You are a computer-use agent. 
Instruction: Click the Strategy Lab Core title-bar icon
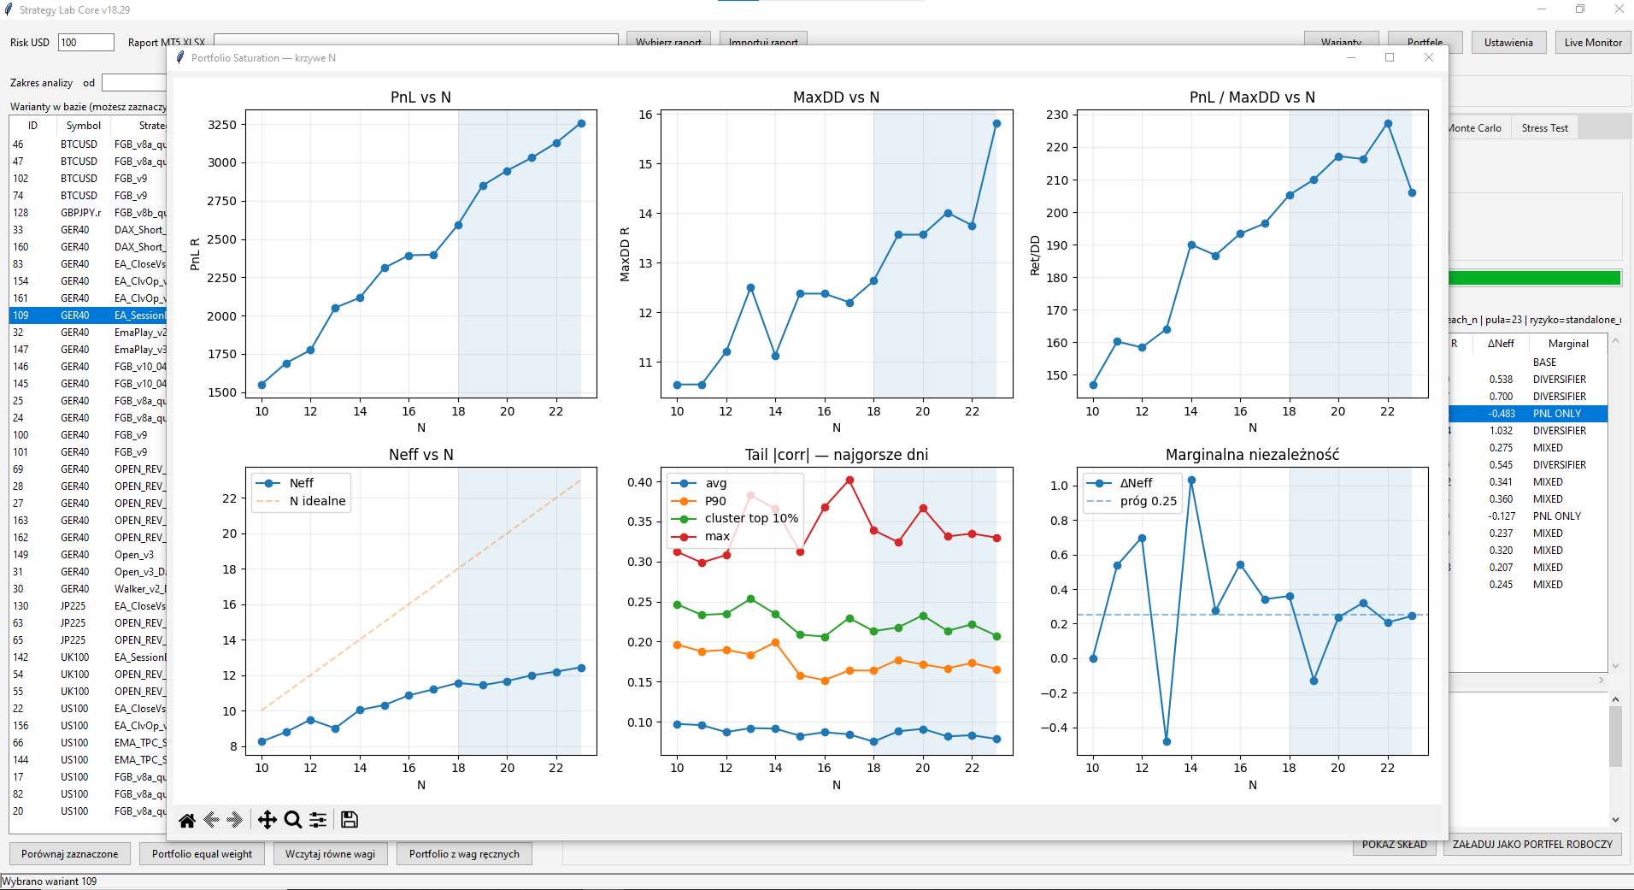tap(9, 9)
